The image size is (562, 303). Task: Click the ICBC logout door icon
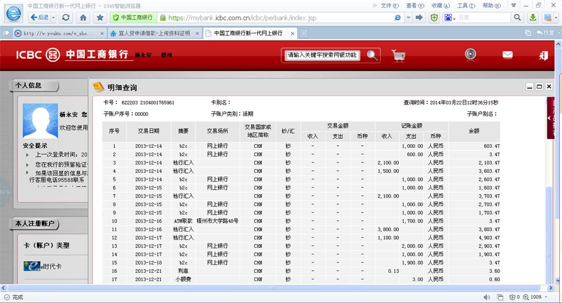[544, 55]
